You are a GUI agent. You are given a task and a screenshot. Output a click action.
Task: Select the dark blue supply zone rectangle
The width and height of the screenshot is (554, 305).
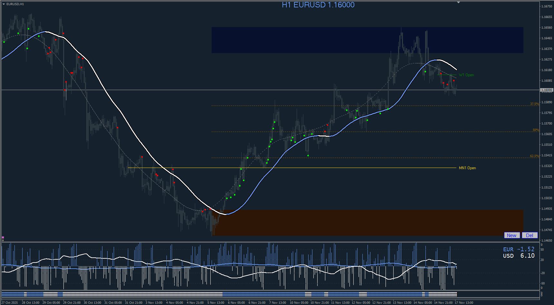367,40
